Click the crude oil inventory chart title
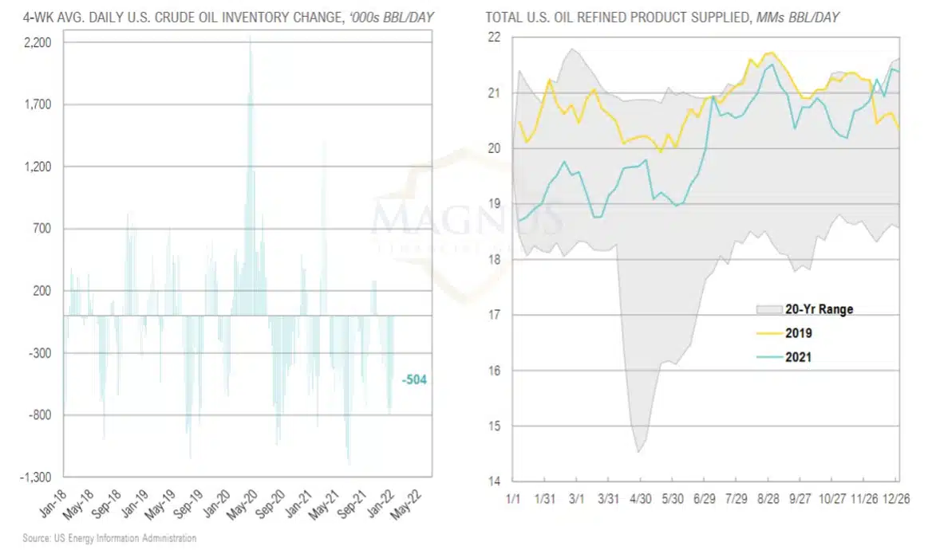The height and width of the screenshot is (550, 932). tap(223, 17)
